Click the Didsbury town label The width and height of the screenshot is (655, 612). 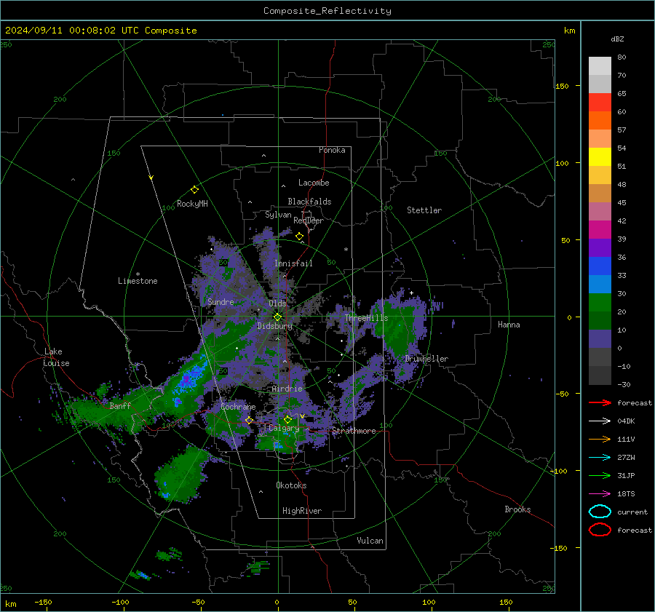click(274, 326)
